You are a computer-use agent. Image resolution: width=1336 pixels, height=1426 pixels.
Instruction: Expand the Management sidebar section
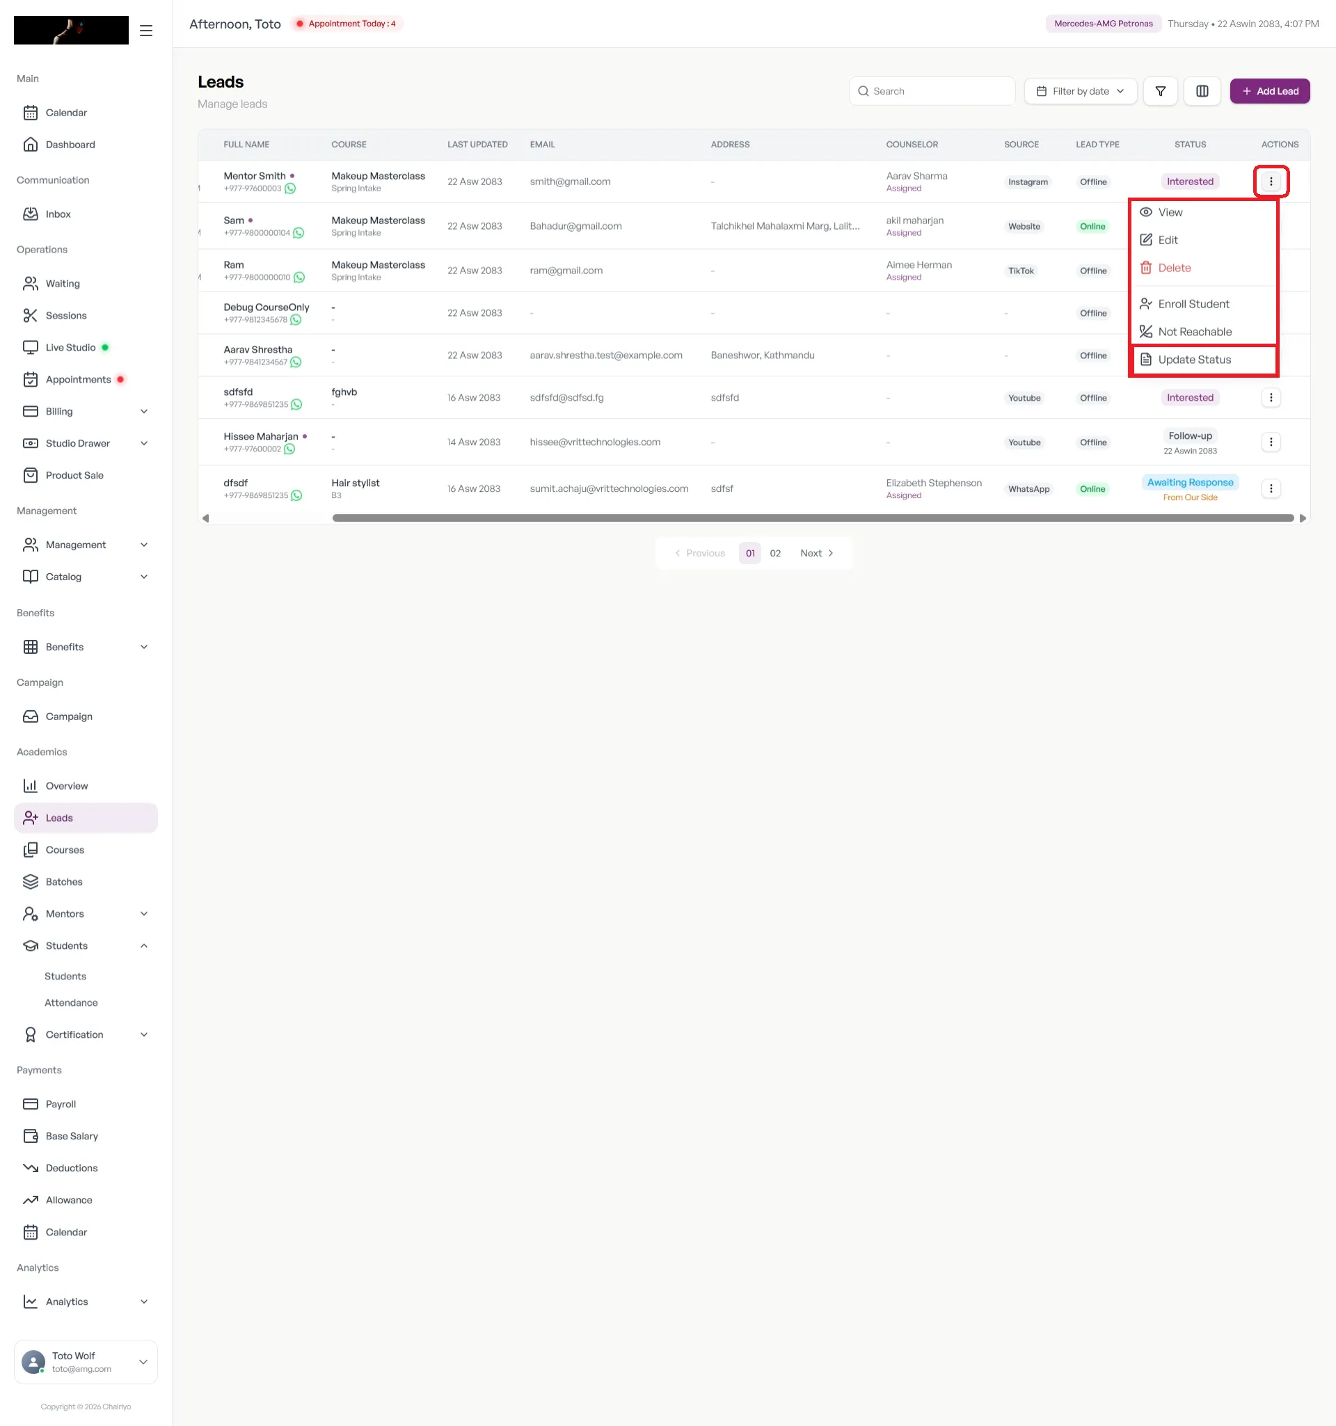click(86, 545)
